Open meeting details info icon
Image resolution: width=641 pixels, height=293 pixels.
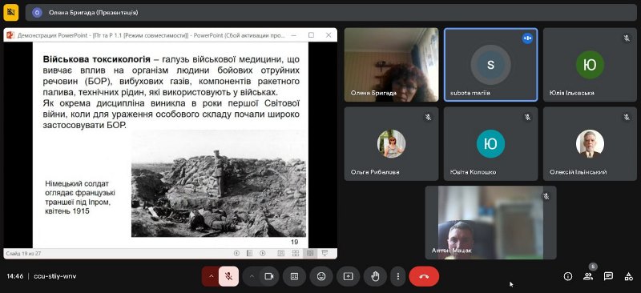click(x=568, y=277)
